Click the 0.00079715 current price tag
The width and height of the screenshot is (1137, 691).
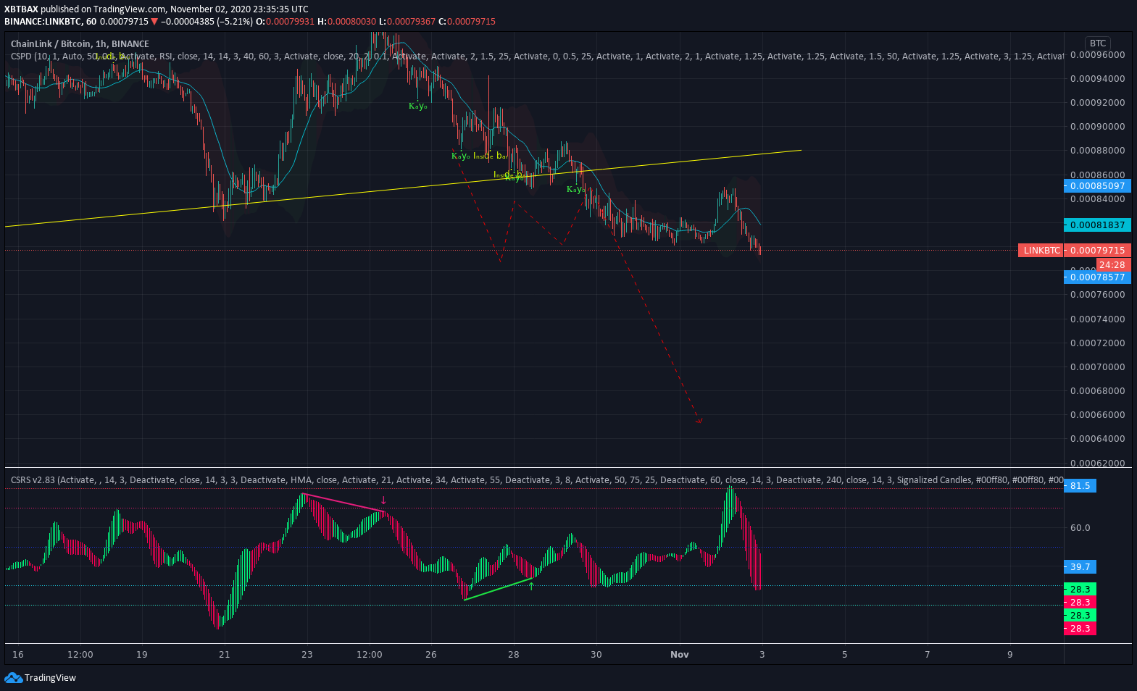coord(1097,251)
